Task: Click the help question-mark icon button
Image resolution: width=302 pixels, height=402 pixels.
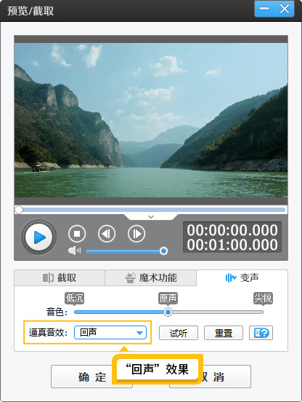Action: 261,333
